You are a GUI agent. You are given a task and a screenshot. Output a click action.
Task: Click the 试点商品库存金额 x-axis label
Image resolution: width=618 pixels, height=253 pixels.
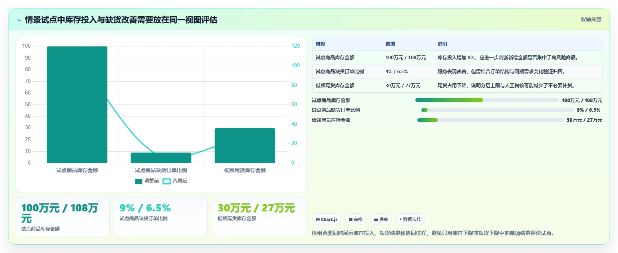click(x=77, y=170)
